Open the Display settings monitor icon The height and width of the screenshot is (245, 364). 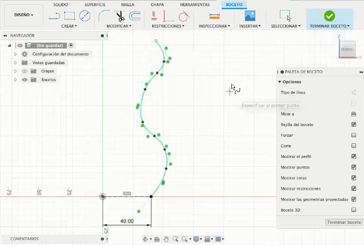coord(196,239)
